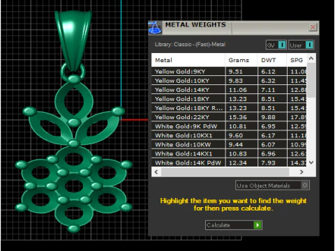The width and height of the screenshot is (335, 251).
Task: Toggle the User library switch
Action: [301, 45]
